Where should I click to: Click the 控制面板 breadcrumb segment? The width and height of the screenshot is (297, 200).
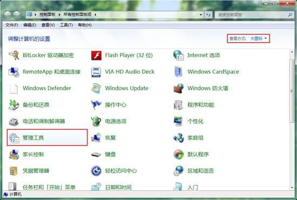coord(48,15)
